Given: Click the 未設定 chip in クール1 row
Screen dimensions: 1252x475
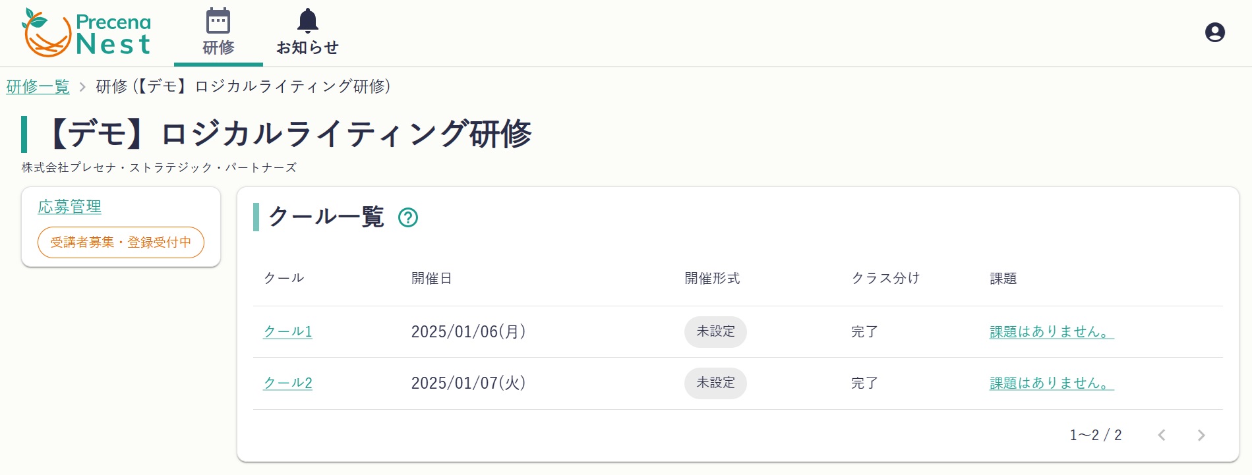Looking at the screenshot, I should tap(715, 331).
